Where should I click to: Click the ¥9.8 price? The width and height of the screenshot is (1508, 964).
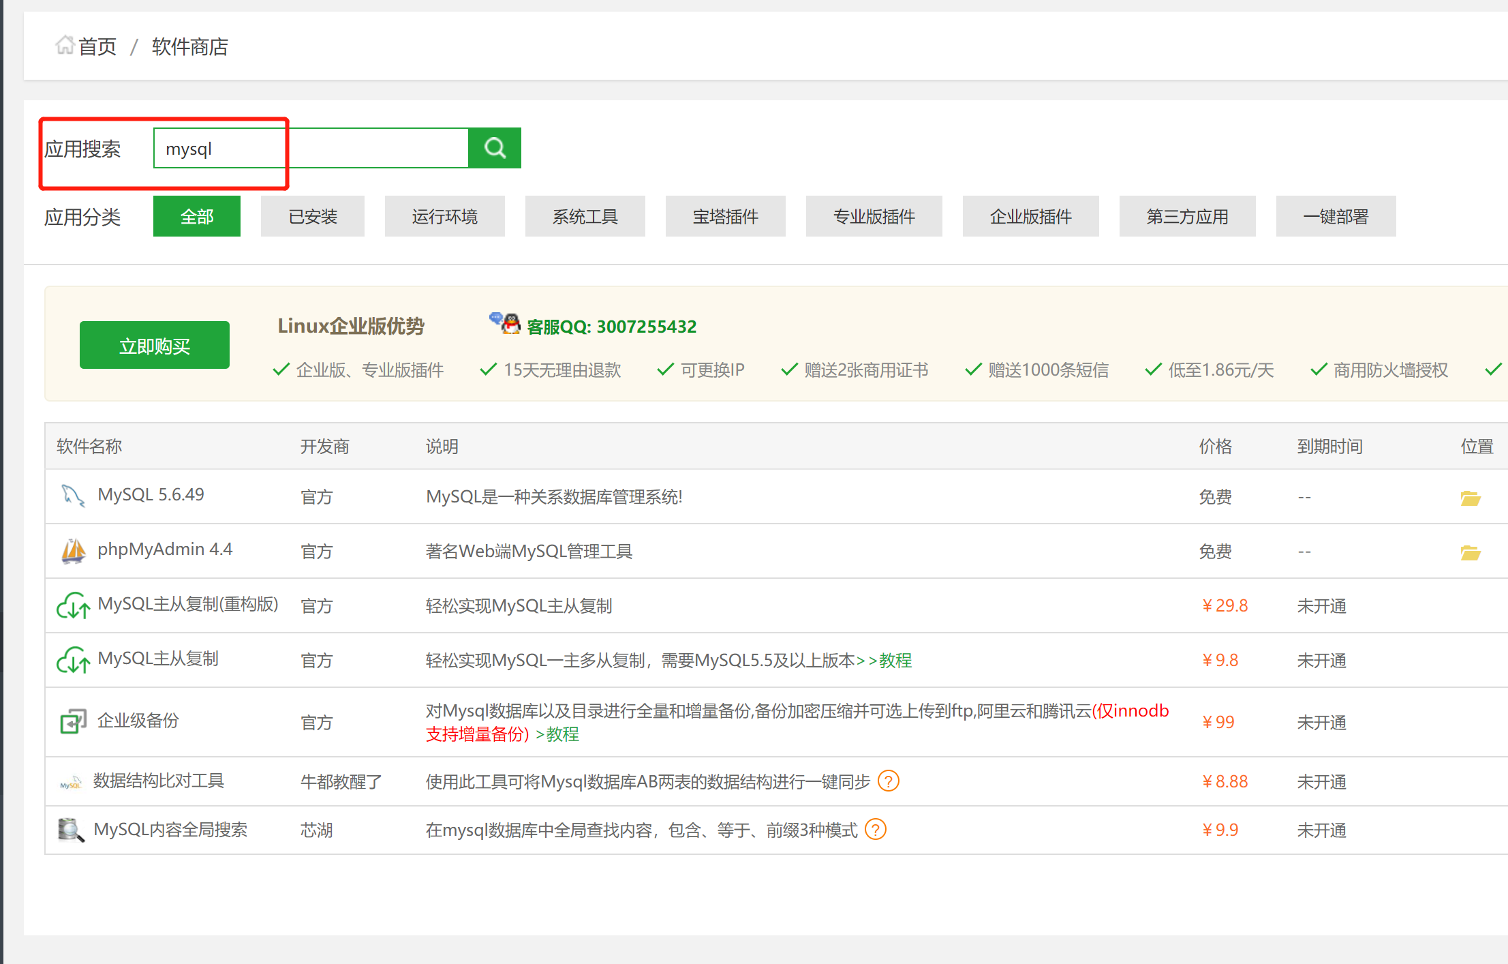point(1220,660)
